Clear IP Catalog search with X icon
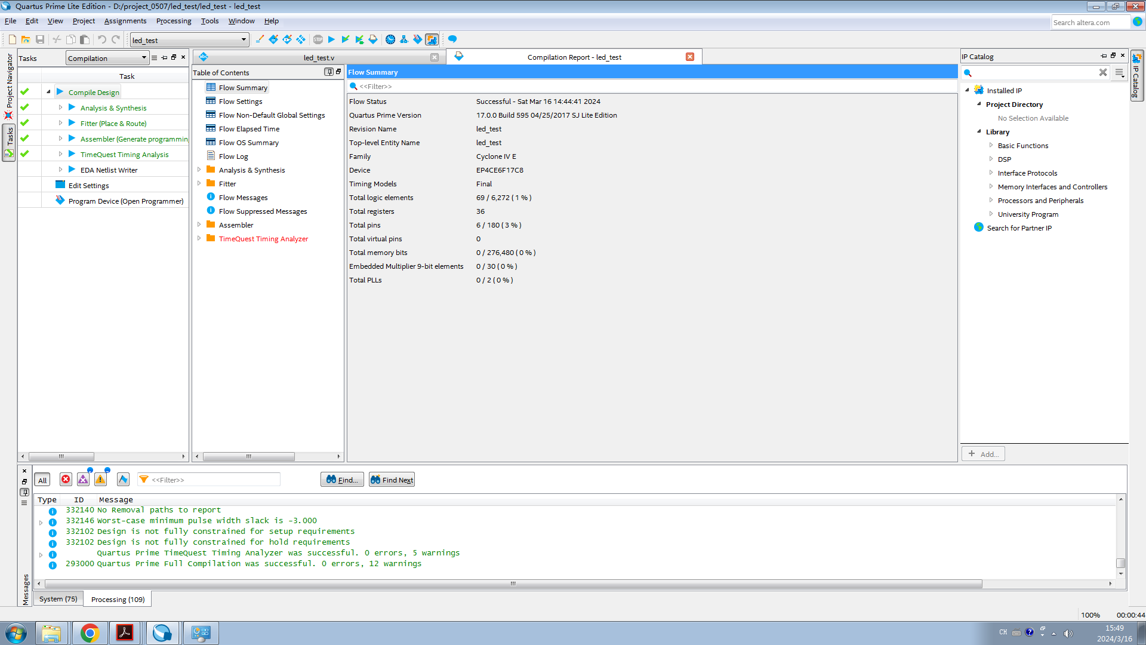This screenshot has width=1146, height=645. click(x=1103, y=72)
